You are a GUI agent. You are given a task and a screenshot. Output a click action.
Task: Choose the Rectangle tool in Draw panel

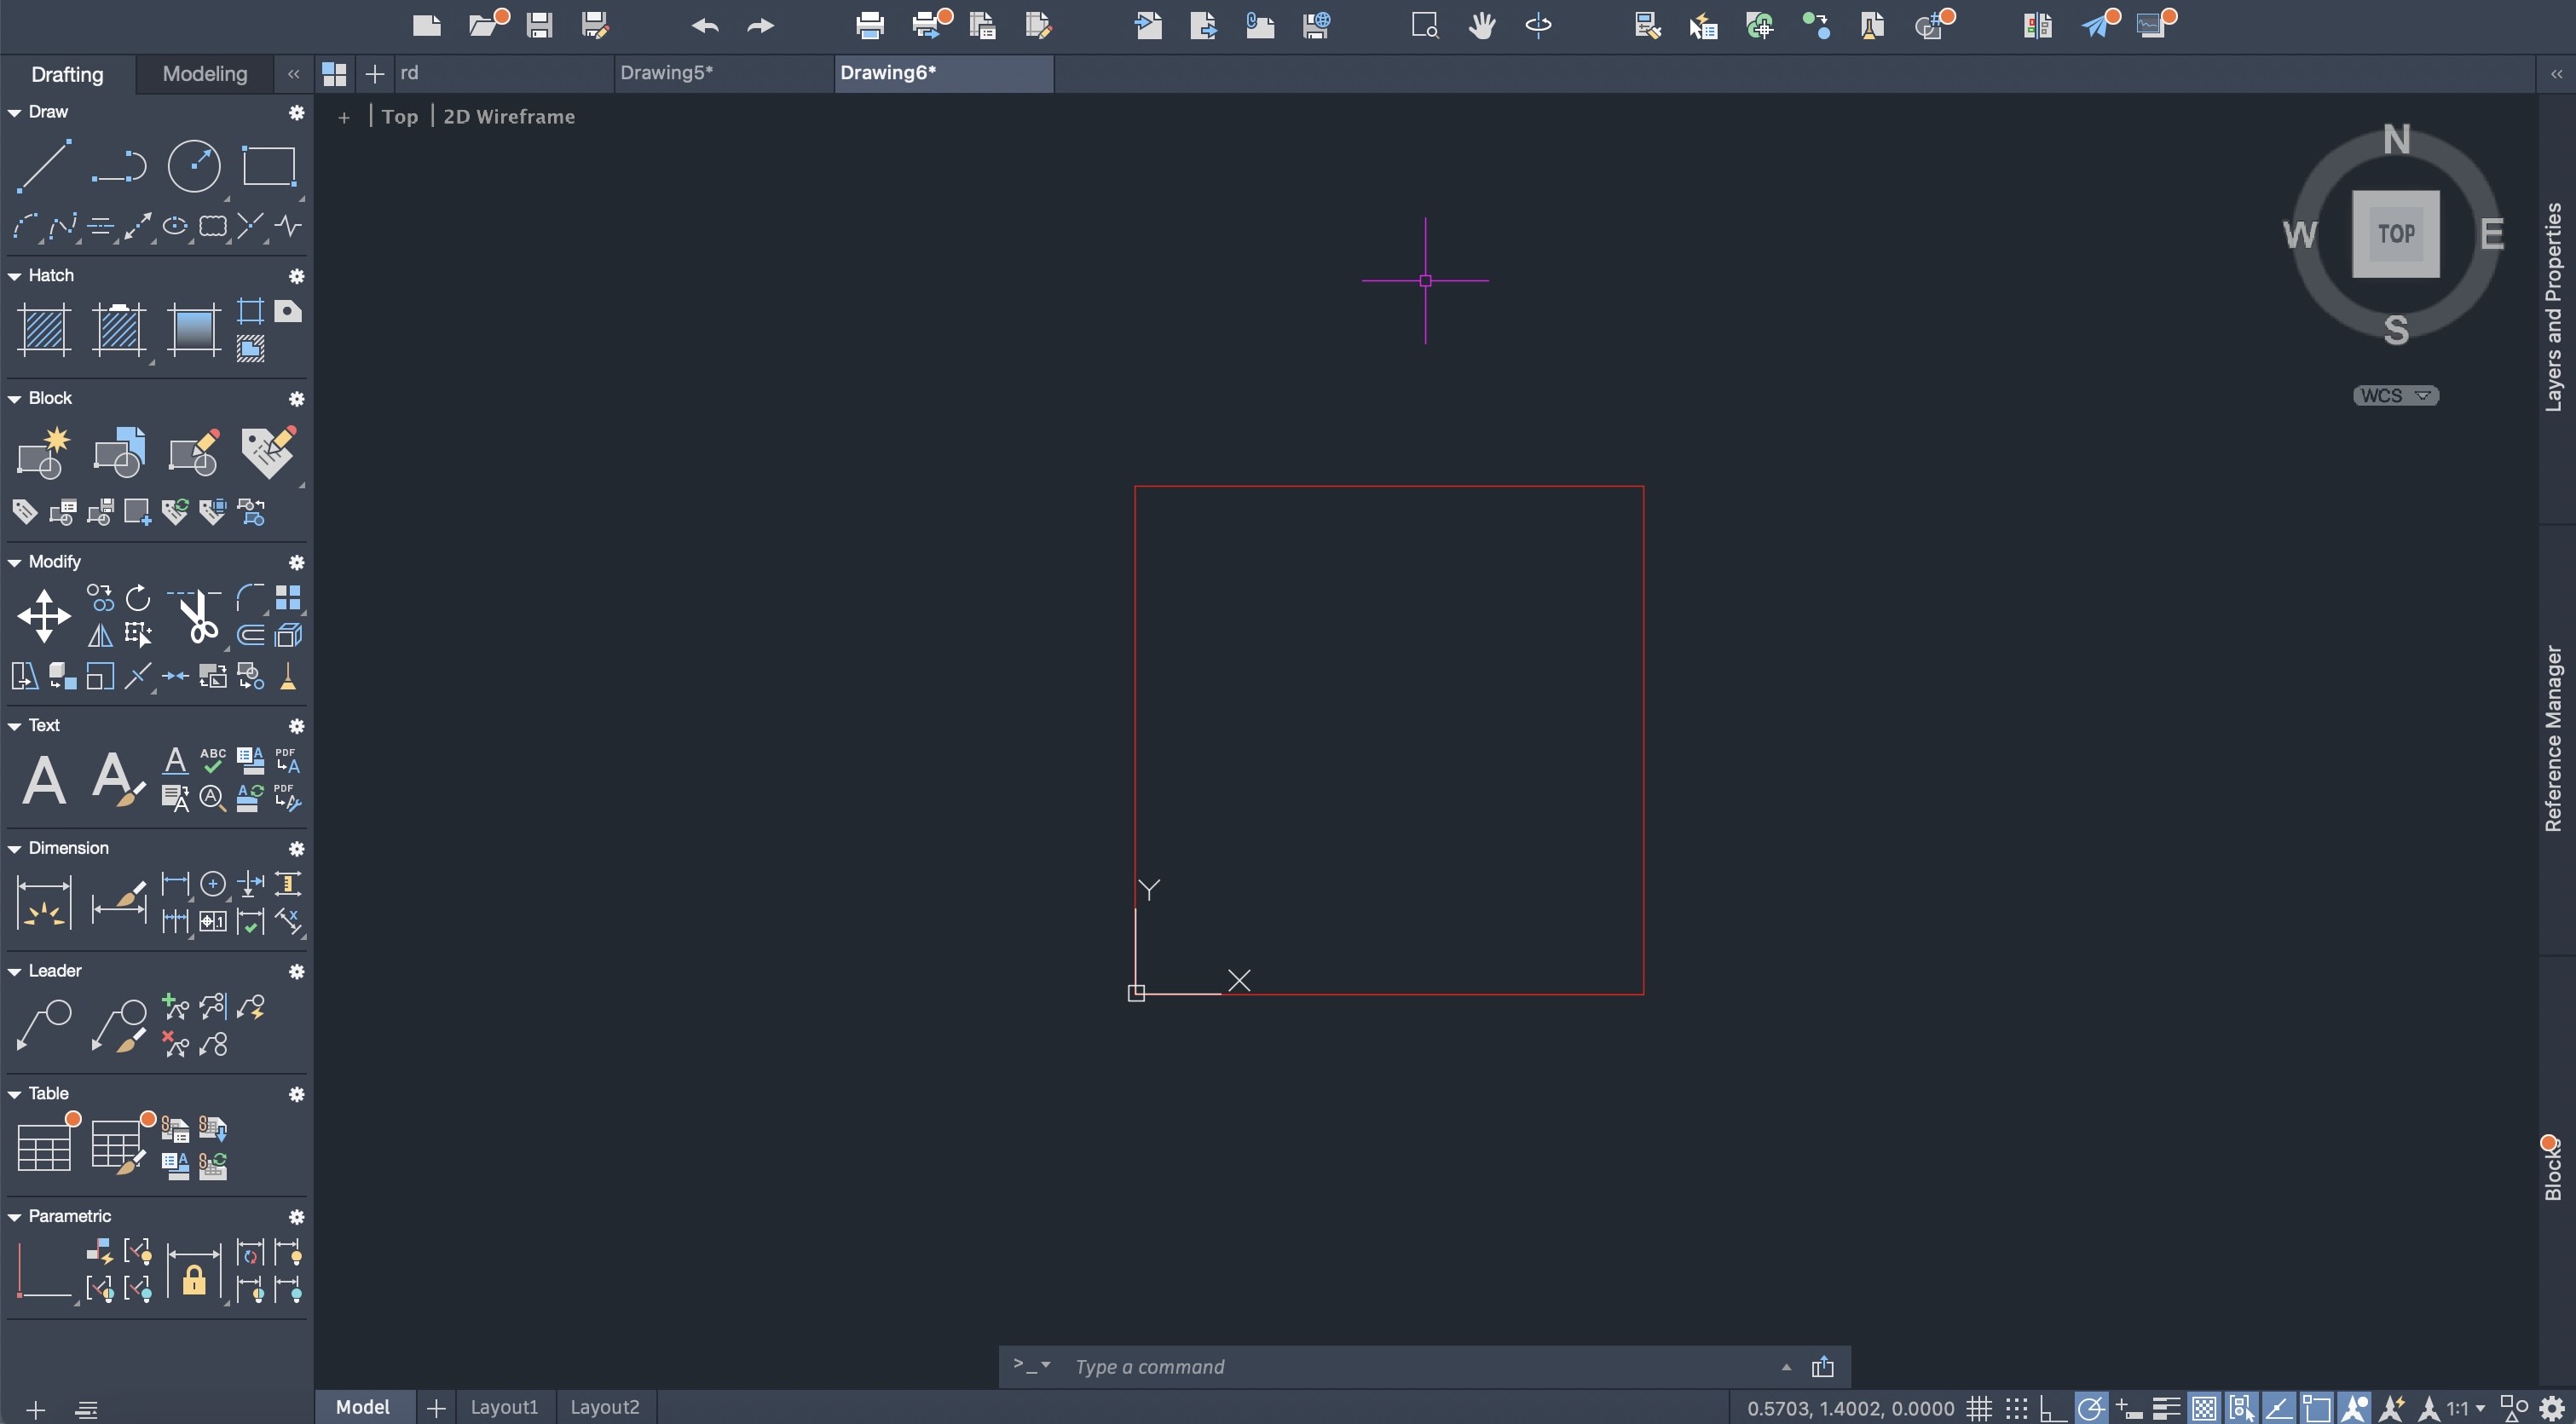pos(269,166)
